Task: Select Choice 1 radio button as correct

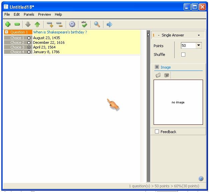Action: pos(29,38)
